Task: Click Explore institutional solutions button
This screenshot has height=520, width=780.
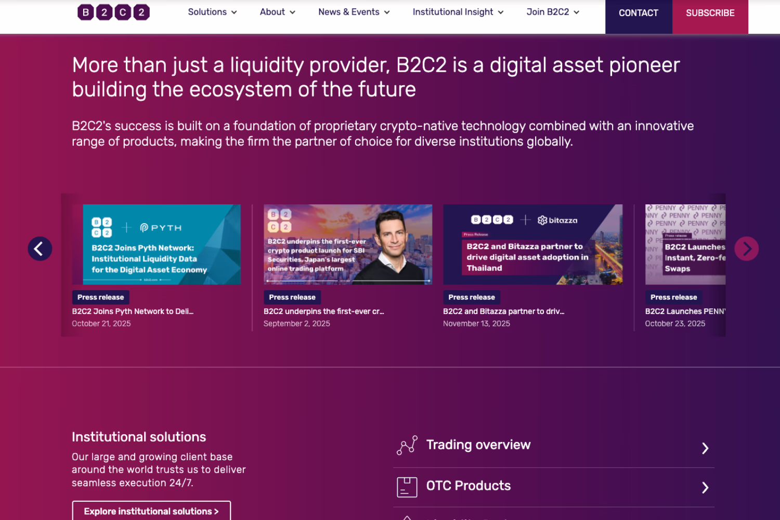Action: click(151, 511)
